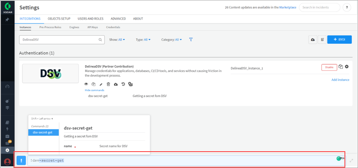Collapse the list via Hide commands
The image size is (358, 168).
click(94, 90)
